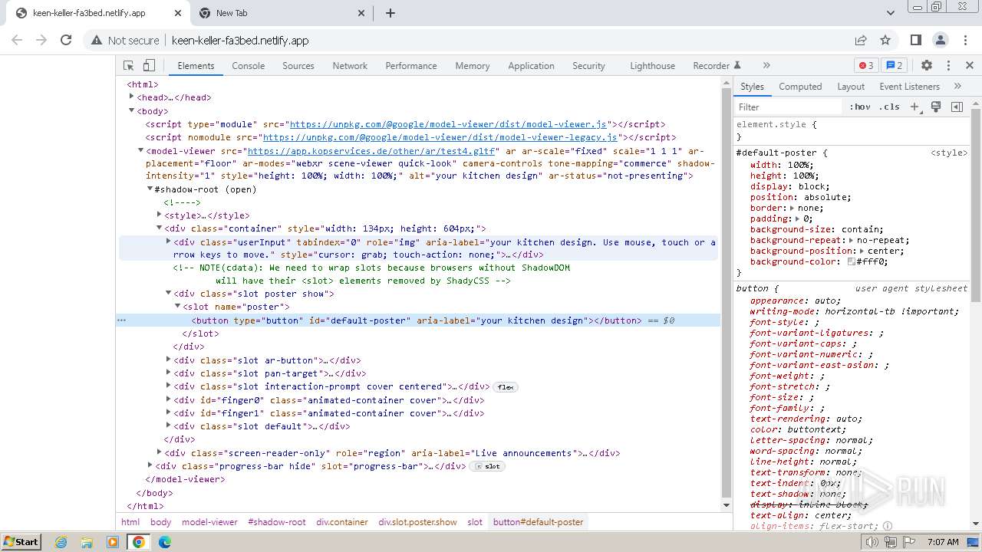Go back in browser history

click(x=17, y=40)
